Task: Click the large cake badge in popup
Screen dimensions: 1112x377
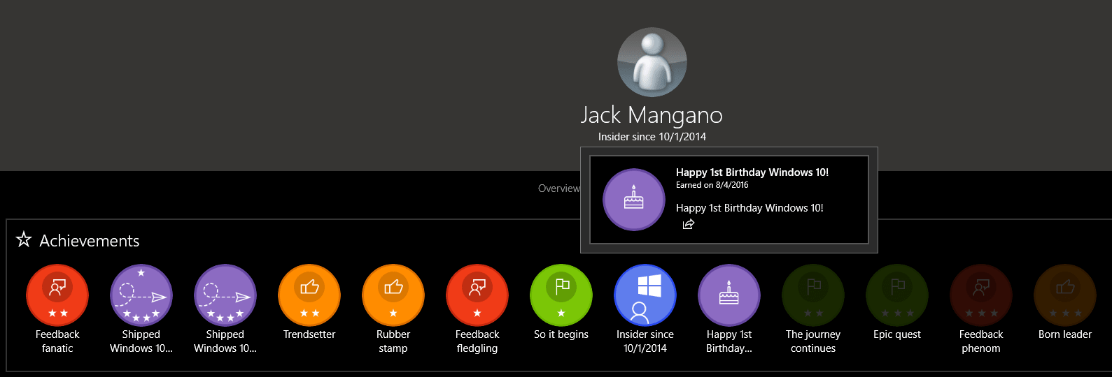Action: (x=634, y=200)
